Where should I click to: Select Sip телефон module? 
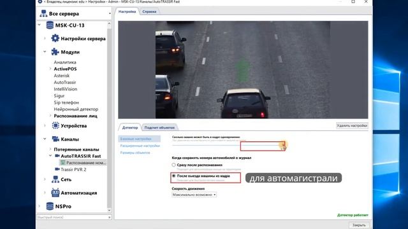[66, 102]
